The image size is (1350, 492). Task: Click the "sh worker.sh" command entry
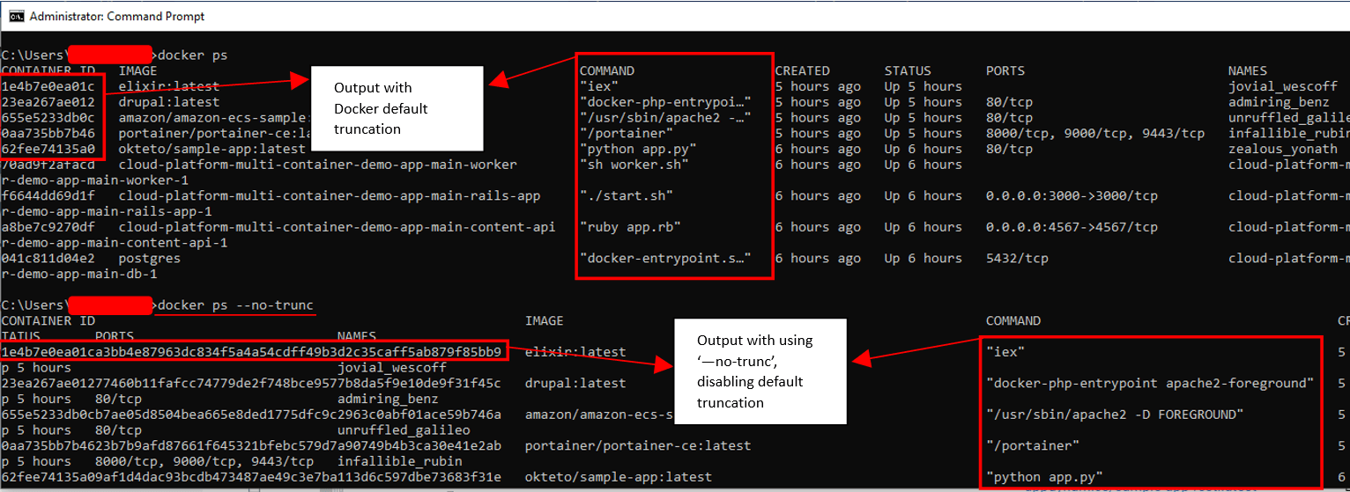click(x=634, y=165)
